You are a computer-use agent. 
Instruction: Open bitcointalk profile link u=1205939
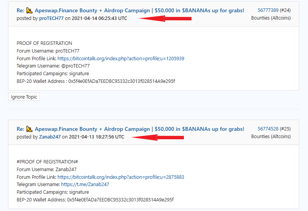[x=121, y=59]
